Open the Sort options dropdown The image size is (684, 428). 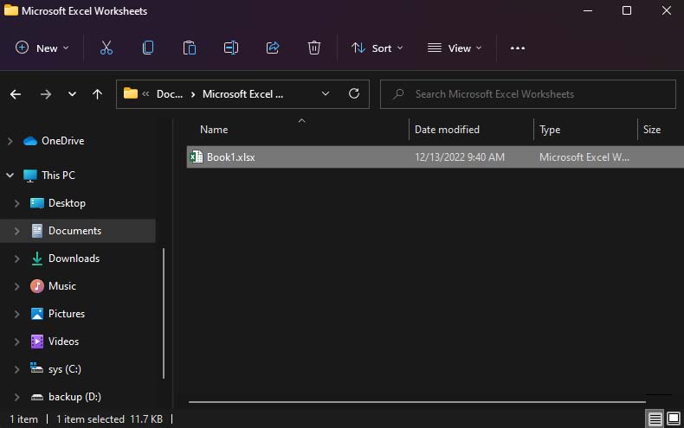tap(377, 48)
